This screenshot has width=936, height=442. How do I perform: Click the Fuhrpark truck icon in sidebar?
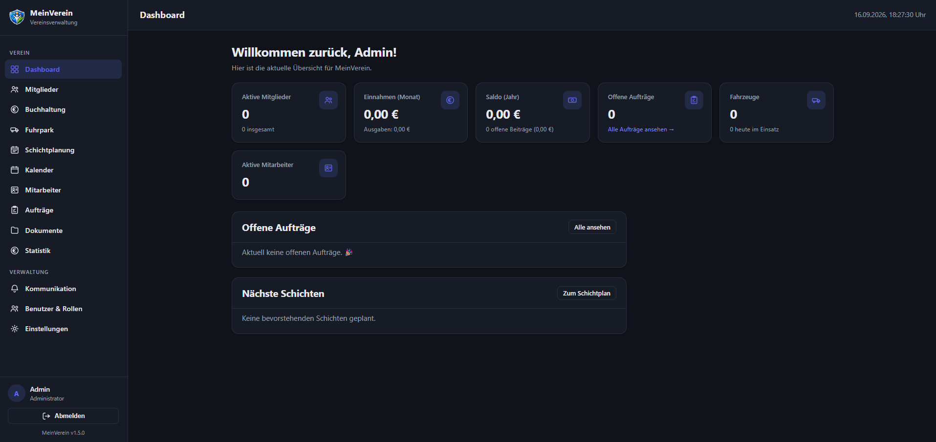pos(15,130)
